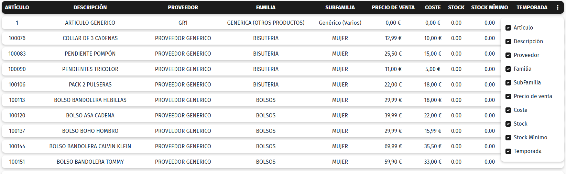The height and width of the screenshot is (174, 566).
Task: Click the DESCRIPCIÓN column header
Action: [x=90, y=7]
